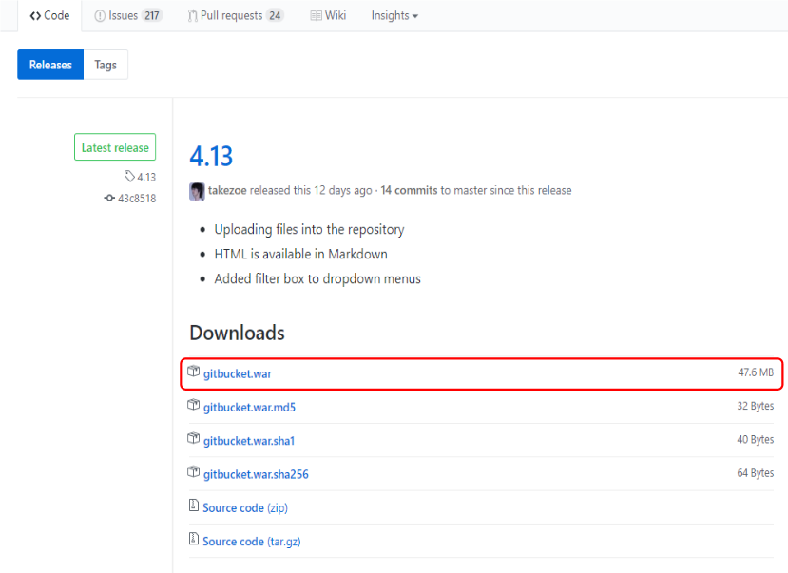788x573 pixels.
Task: Click 'Uploading files into the repository' text
Action: [309, 230]
